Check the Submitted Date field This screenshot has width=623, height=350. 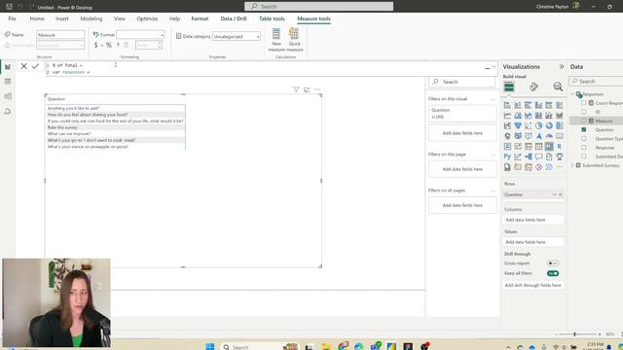[584, 157]
